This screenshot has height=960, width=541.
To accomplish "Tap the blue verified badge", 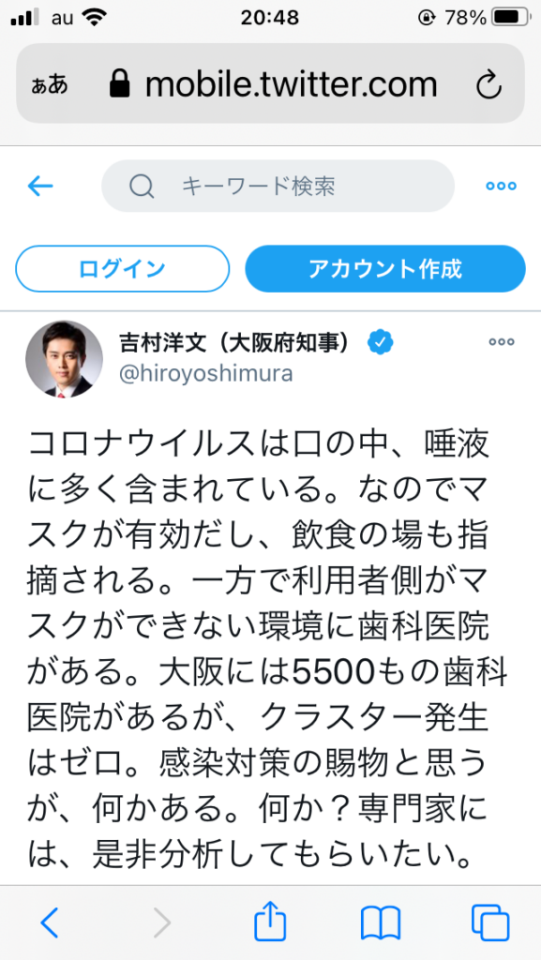I will [x=380, y=343].
